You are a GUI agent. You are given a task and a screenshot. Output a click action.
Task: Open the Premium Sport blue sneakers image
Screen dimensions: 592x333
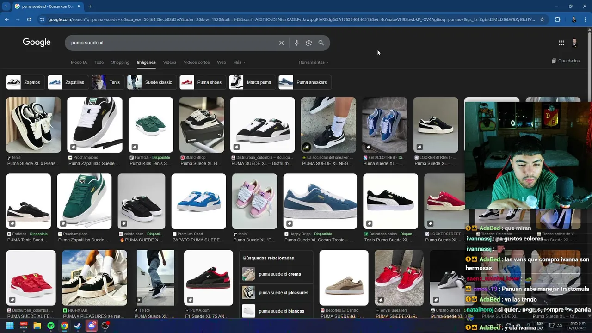tap(198, 201)
